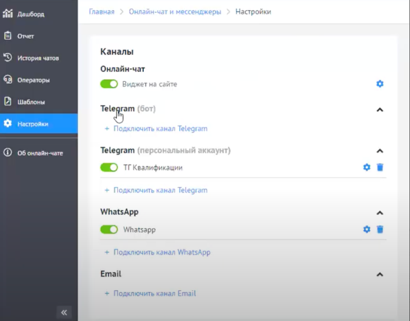Click the Операторы headset icon
This screenshot has height=321, width=410.
pyautogui.click(x=8, y=80)
